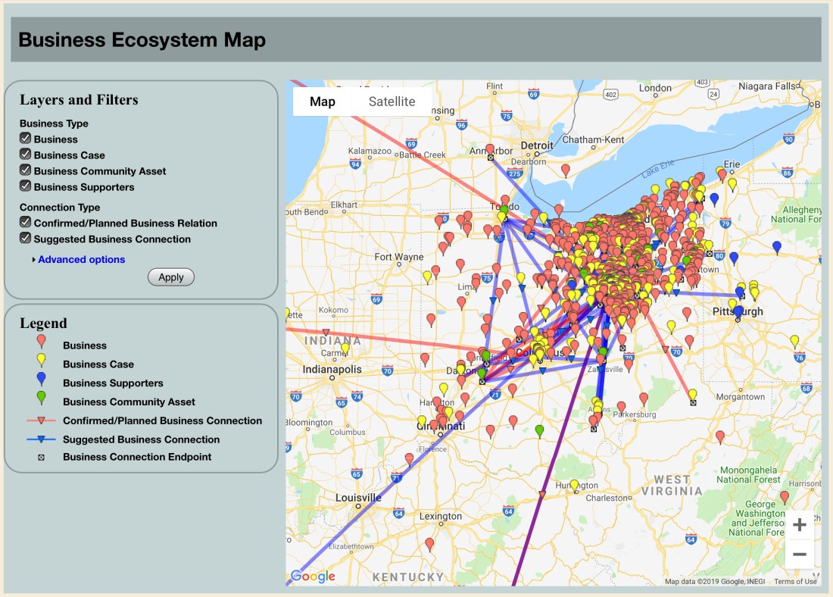Uncheck the Business checkbox
Image resolution: width=833 pixels, height=597 pixels.
(26, 139)
